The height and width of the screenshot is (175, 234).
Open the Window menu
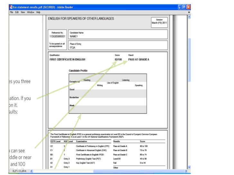(x=31, y=12)
